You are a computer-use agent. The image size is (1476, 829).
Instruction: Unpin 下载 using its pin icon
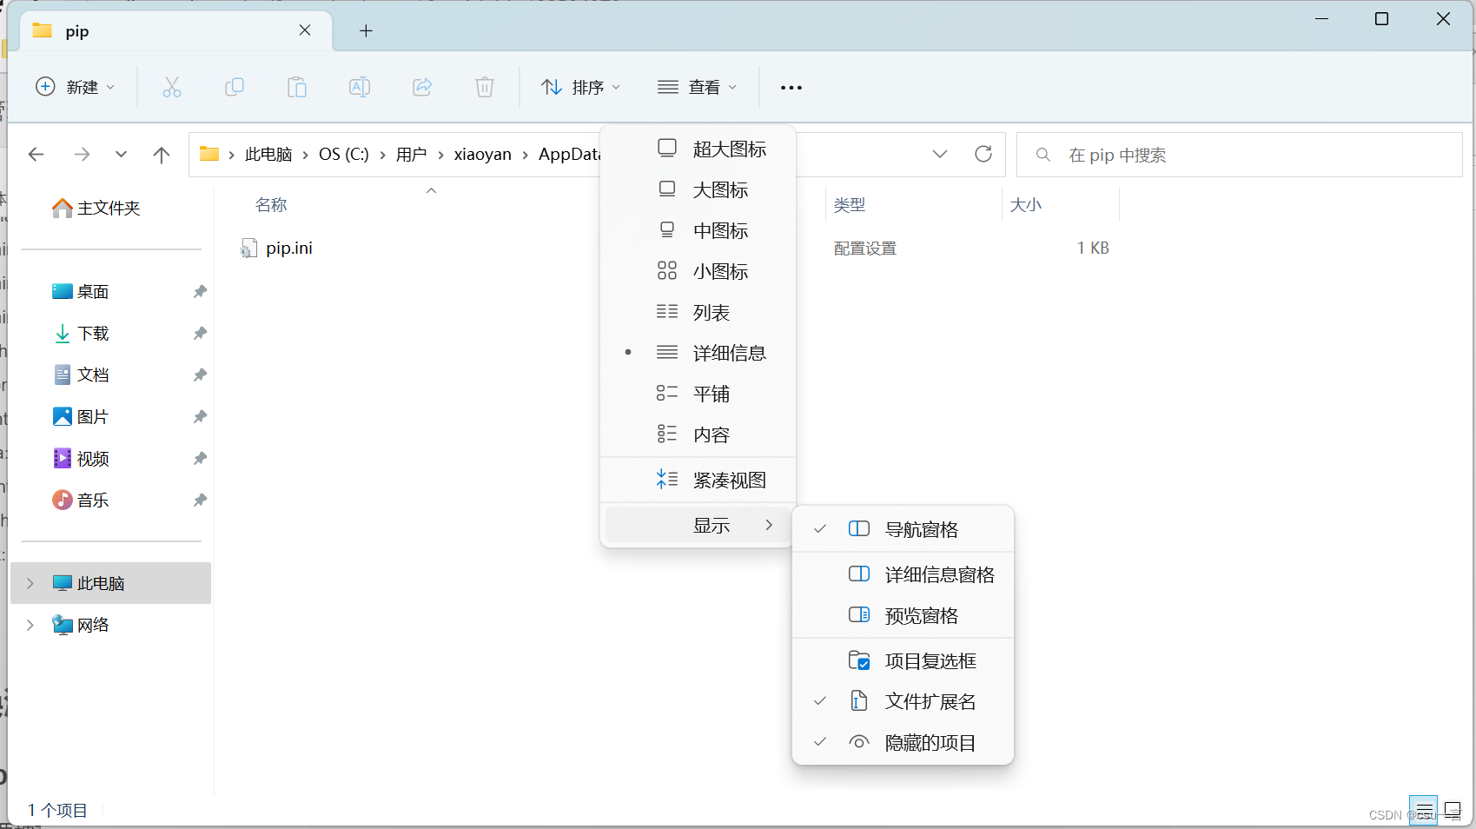point(200,333)
